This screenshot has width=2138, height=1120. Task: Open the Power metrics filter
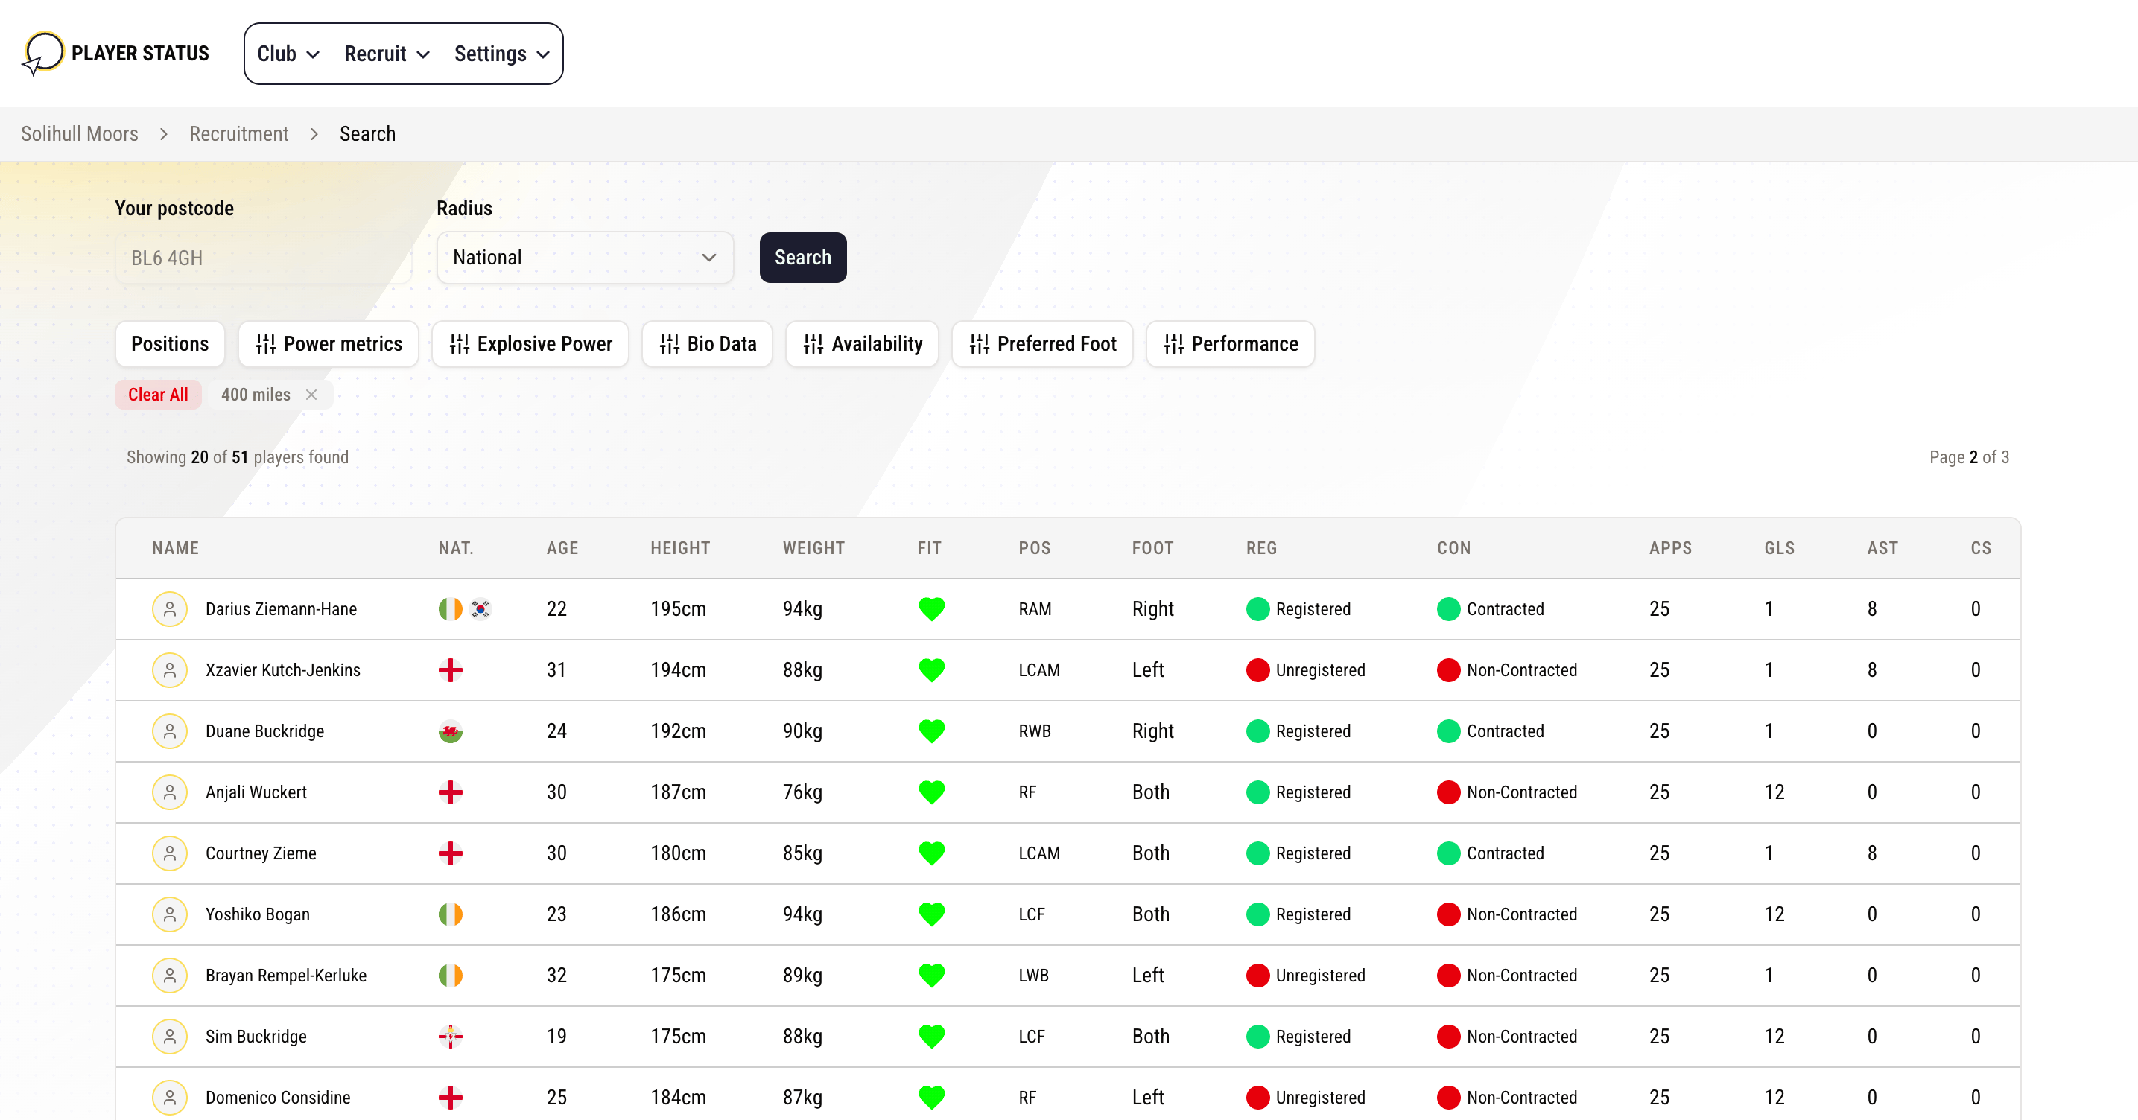point(329,343)
